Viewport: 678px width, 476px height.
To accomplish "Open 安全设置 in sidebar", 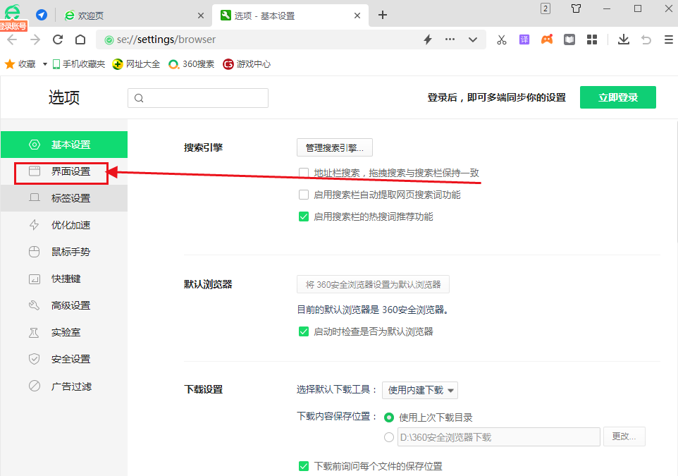I will tap(64, 359).
